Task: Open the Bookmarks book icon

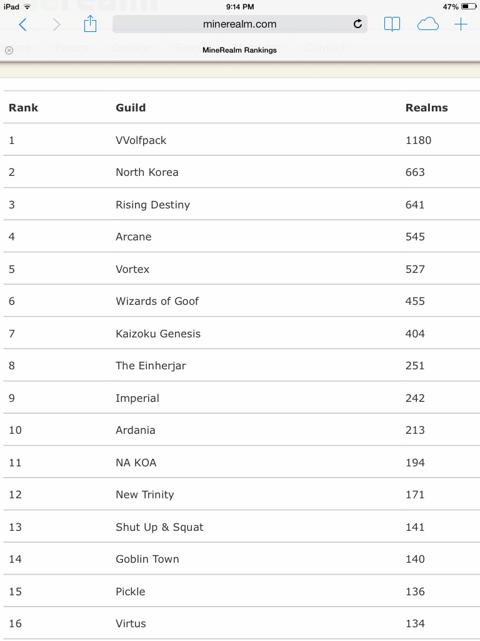Action: (392, 24)
